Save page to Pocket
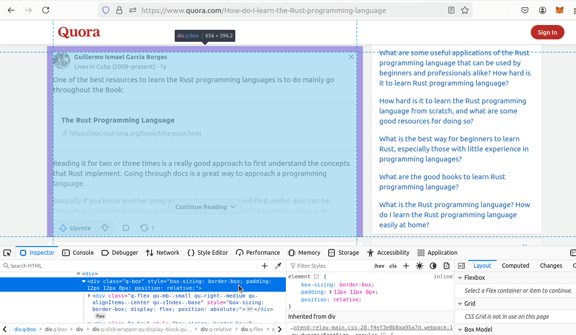Image resolution: width=576 pixels, height=335 pixels. (525, 10)
